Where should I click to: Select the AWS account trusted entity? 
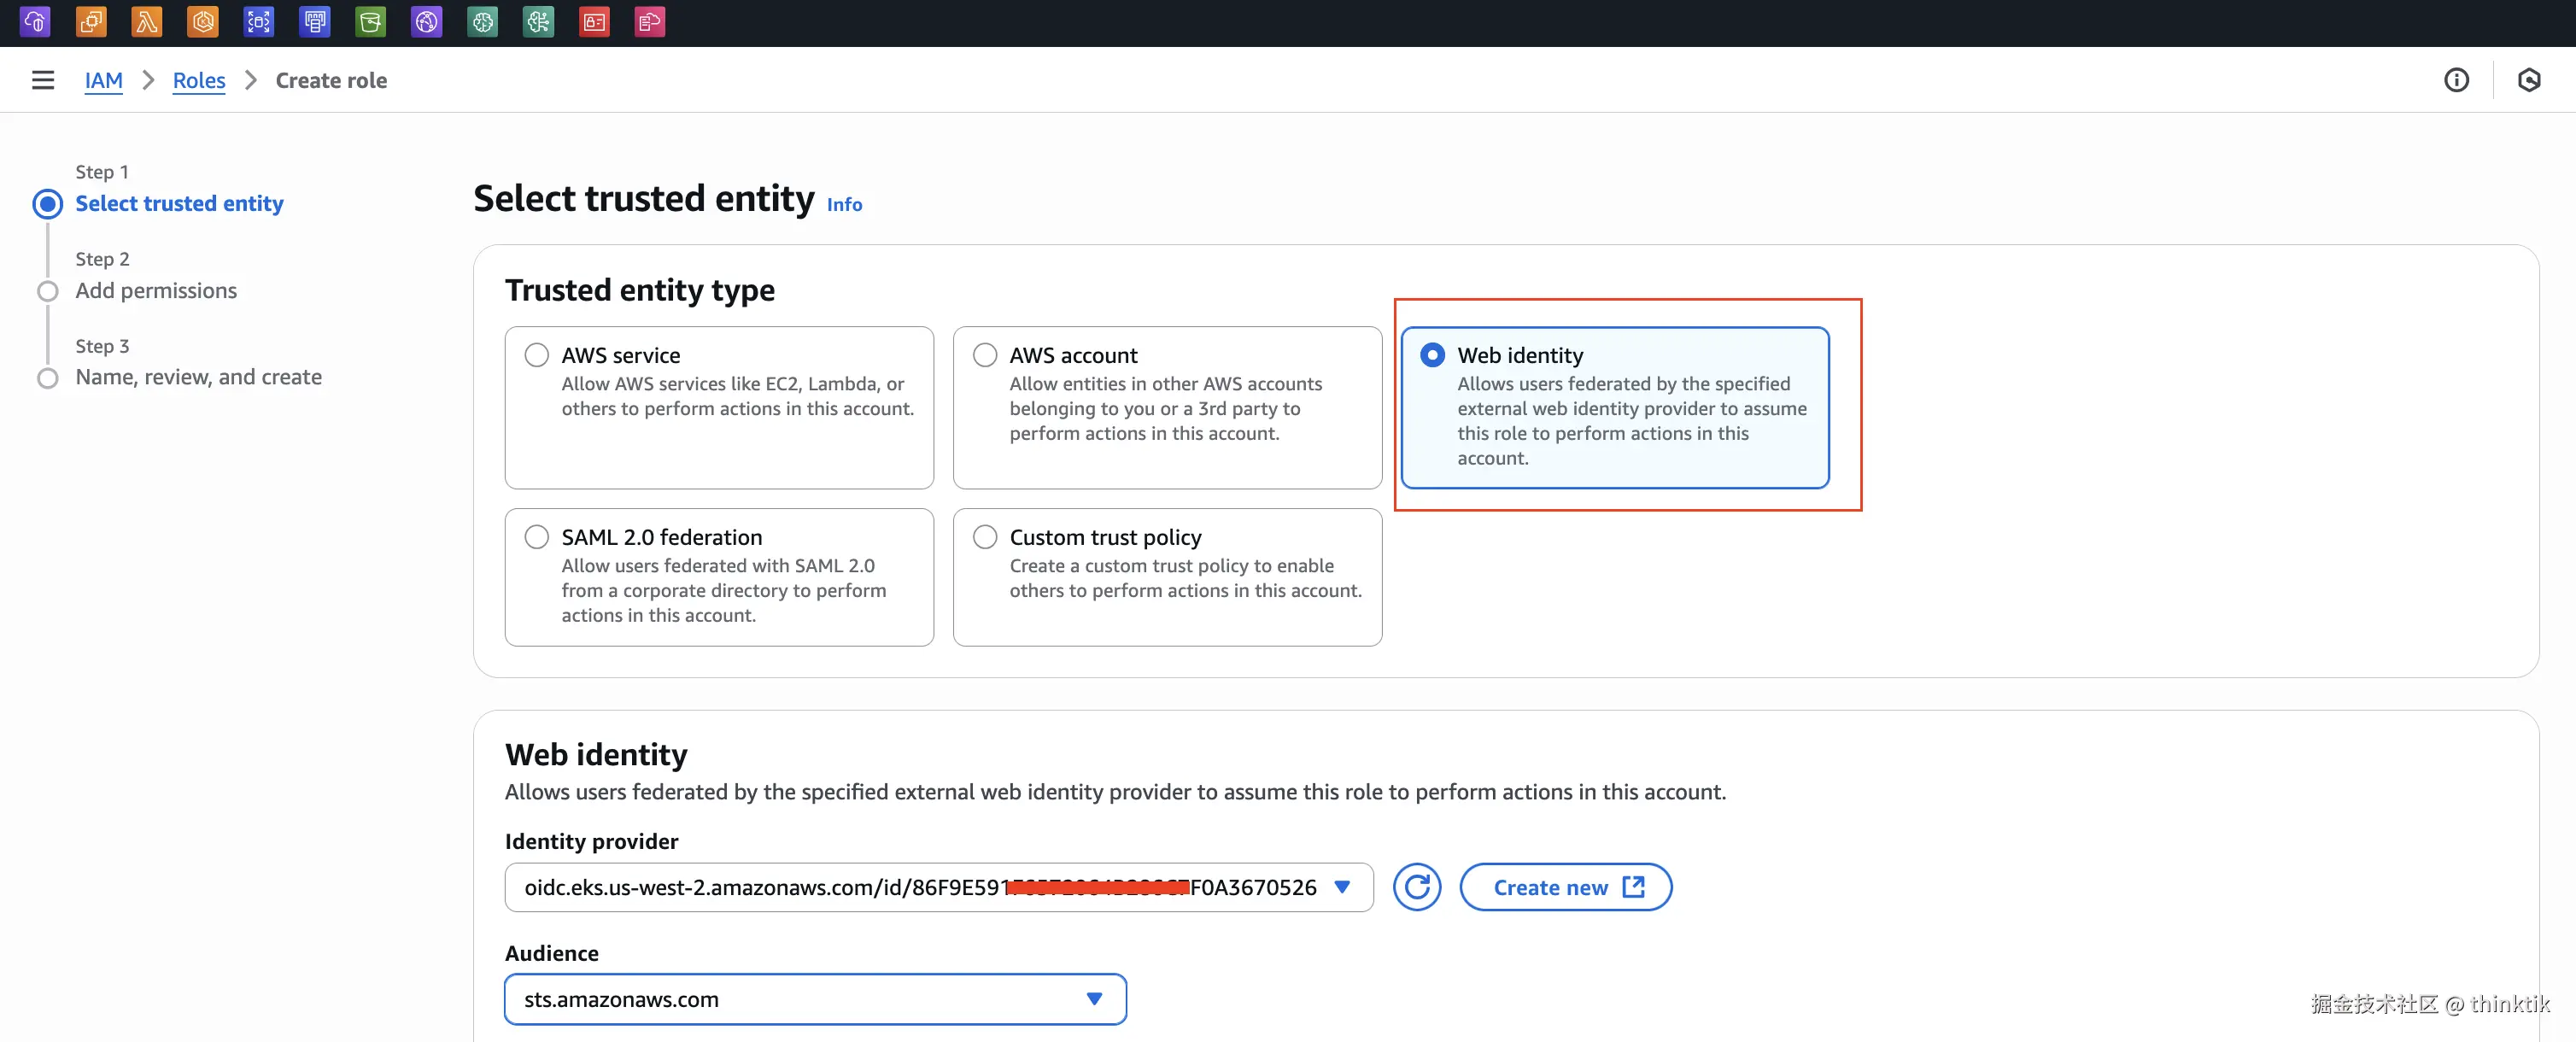coord(985,355)
